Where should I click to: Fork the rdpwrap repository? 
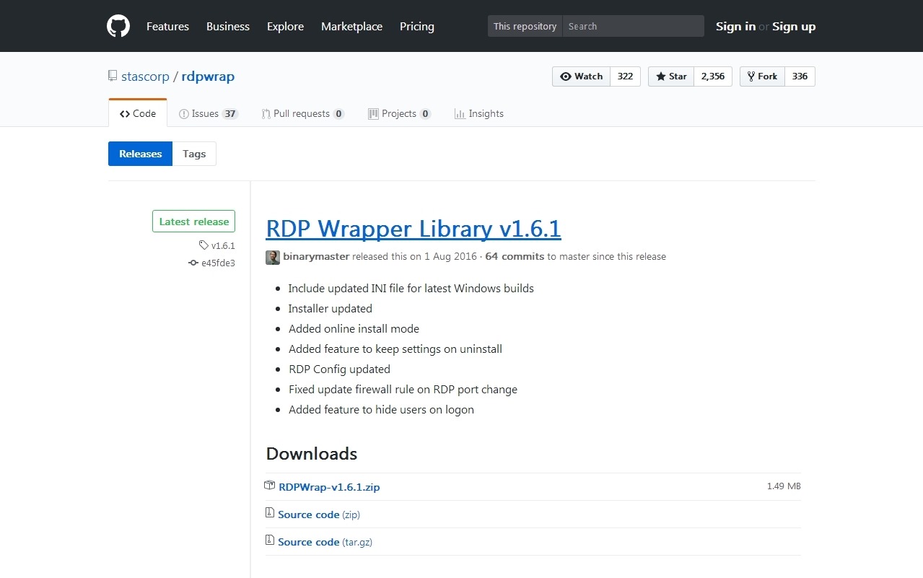coord(762,76)
